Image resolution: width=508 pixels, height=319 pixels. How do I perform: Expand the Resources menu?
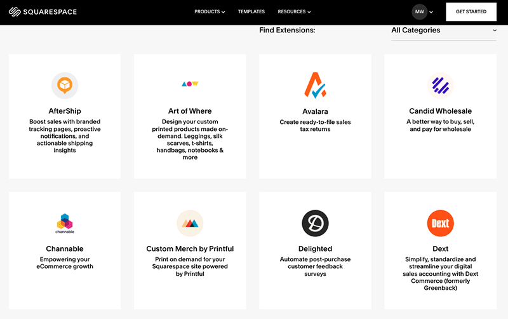294,11
